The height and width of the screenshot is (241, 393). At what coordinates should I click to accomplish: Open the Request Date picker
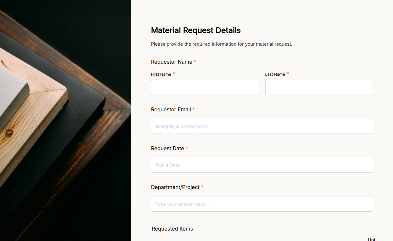[262, 165]
